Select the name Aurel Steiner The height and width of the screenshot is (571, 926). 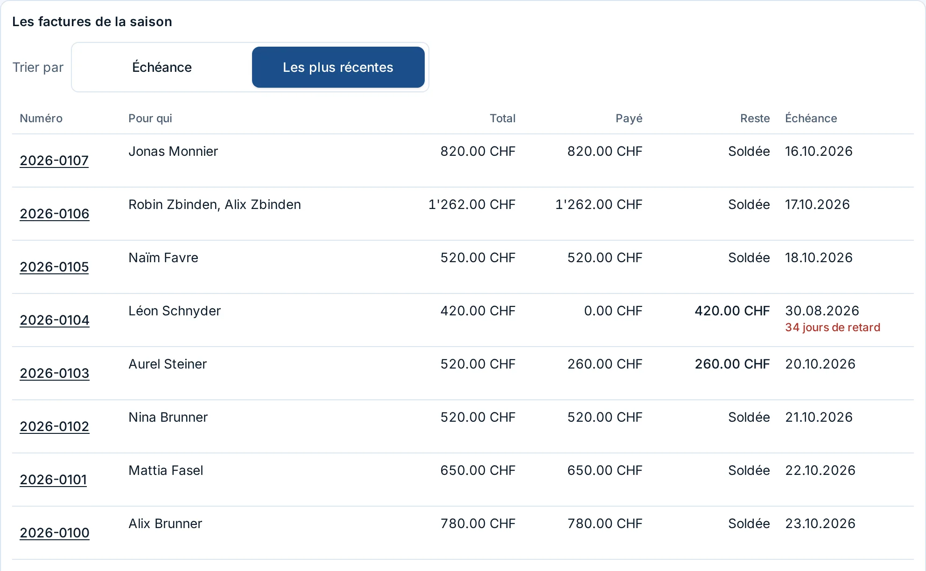pos(168,364)
